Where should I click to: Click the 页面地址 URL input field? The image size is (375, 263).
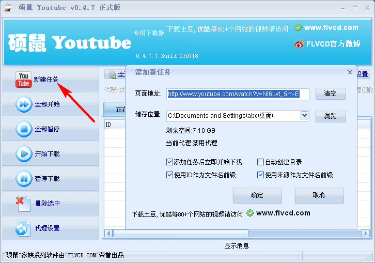click(x=238, y=94)
